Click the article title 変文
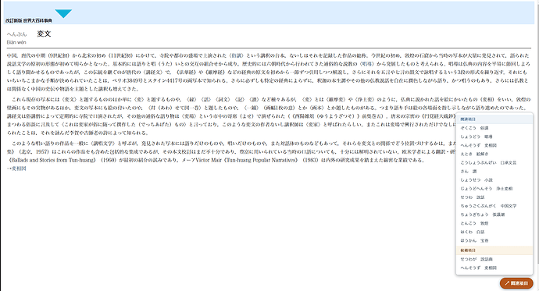 (44, 34)
